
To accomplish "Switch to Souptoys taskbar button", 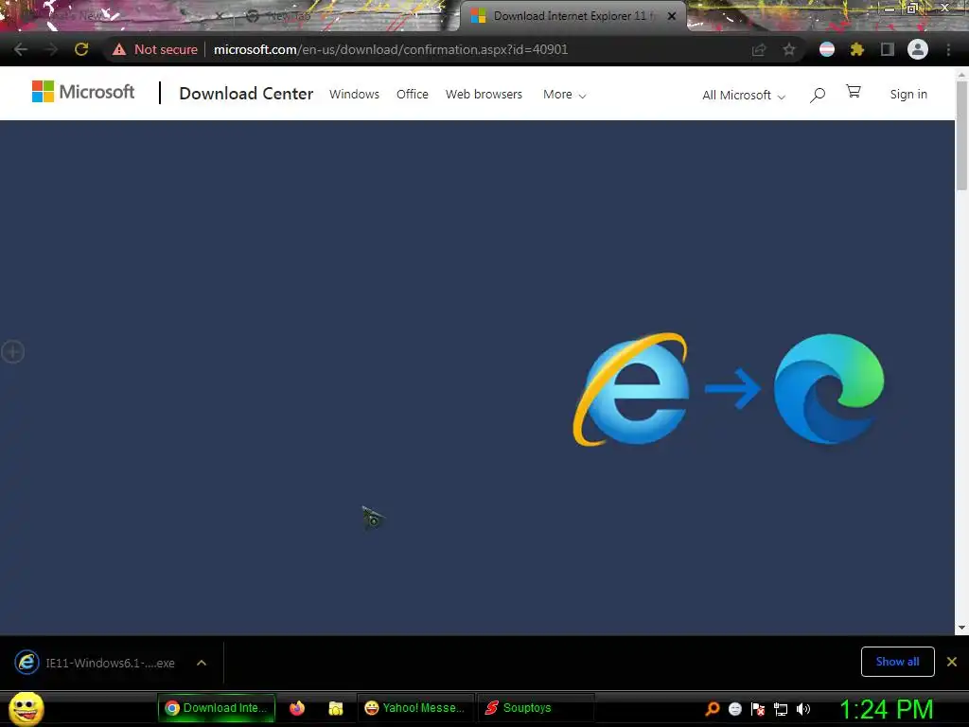I will 536,708.
